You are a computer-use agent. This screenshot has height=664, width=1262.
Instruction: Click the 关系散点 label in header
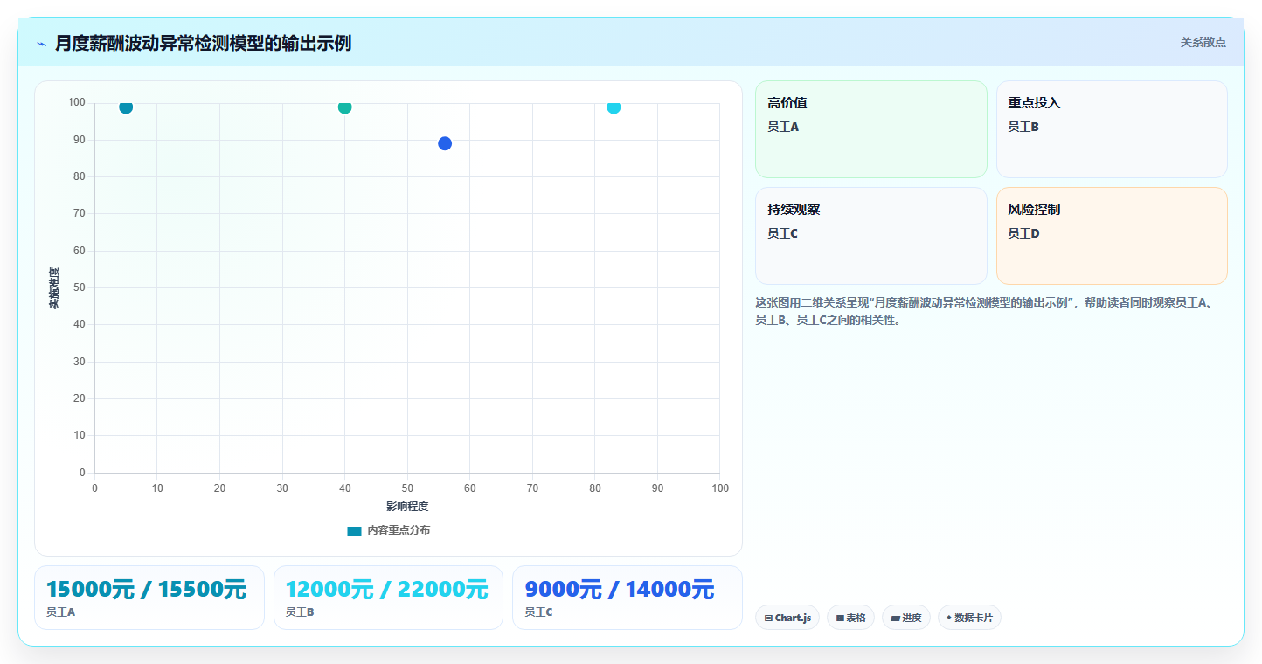point(1203,42)
